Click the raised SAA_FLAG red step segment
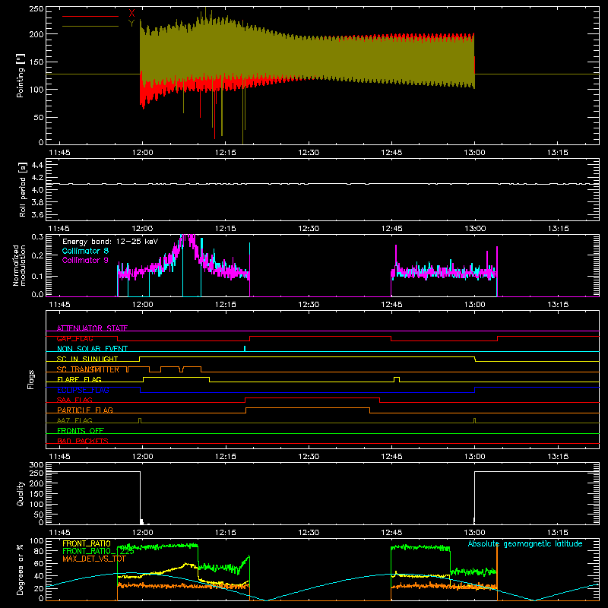Viewport: 608px width, 608px height. [312, 398]
